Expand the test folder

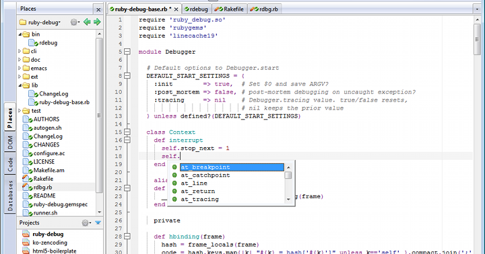20,110
